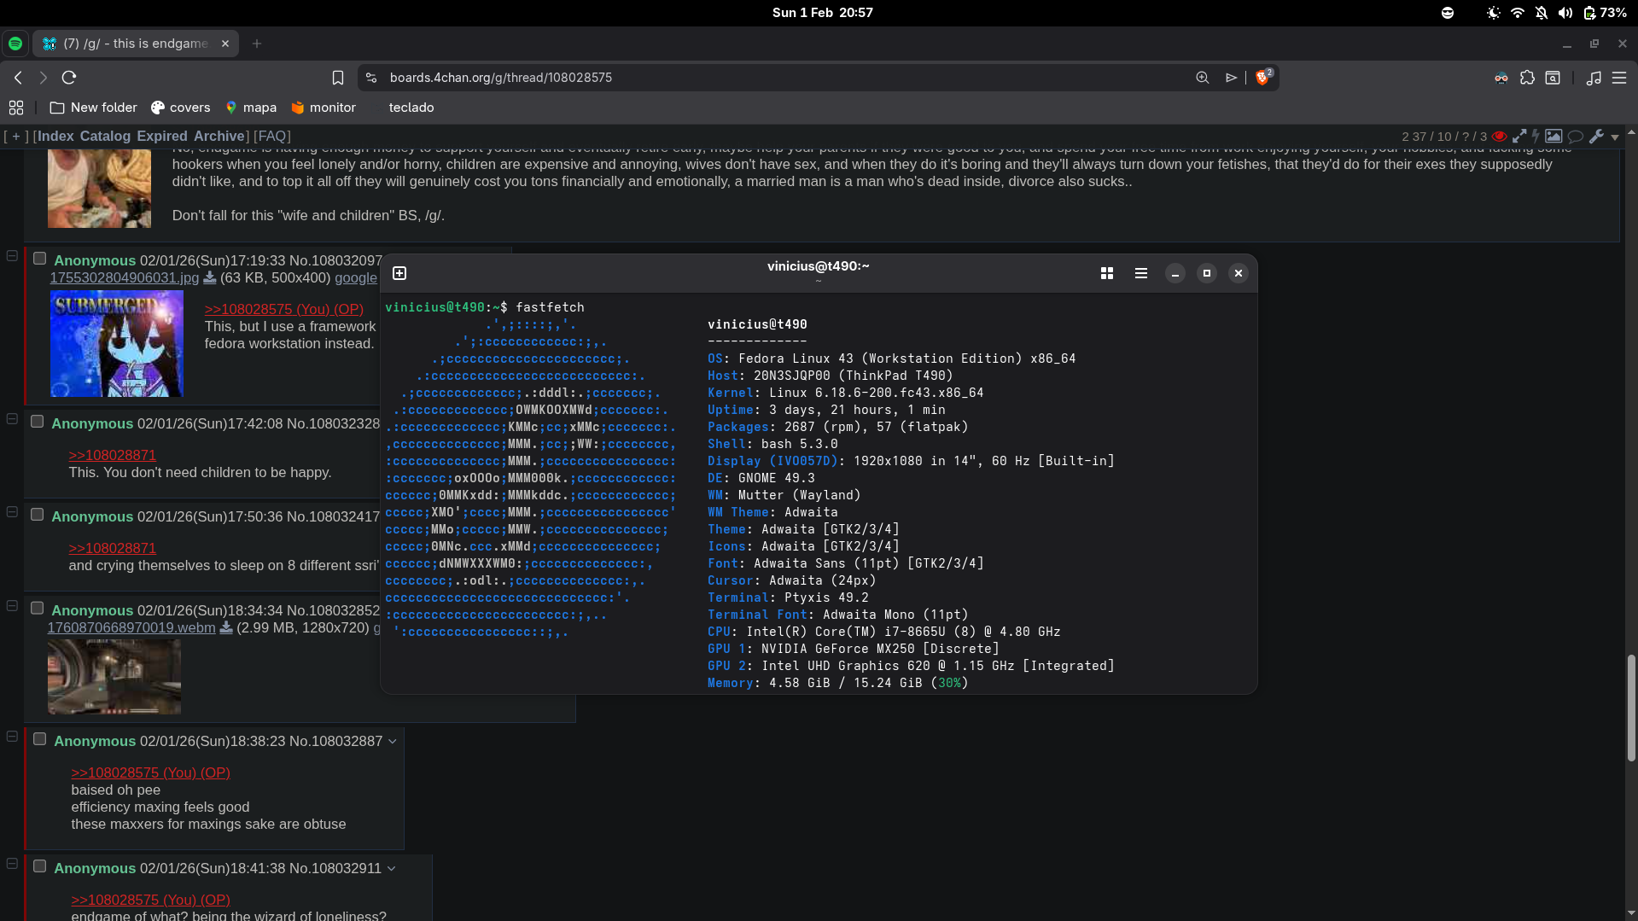This screenshot has height=921, width=1638.
Task: Collapse the reply No.108032328 with the minus button
Action: pyautogui.click(x=12, y=419)
